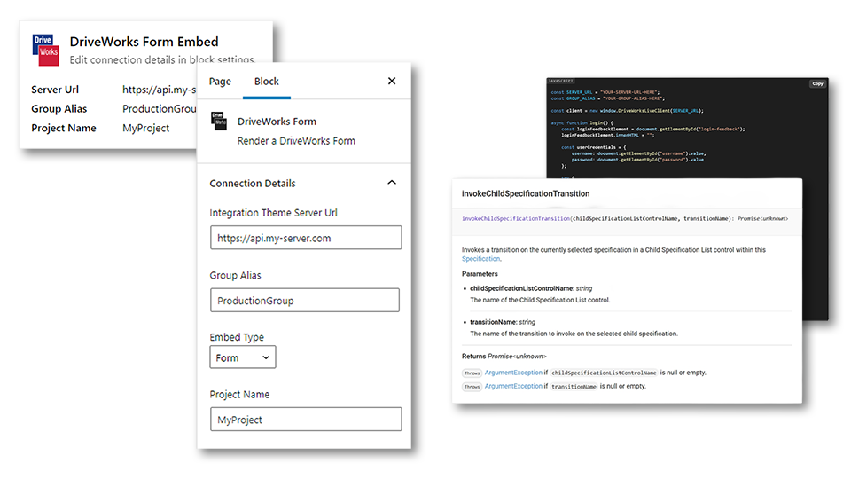Image resolution: width=851 pixels, height=479 pixels.
Task: Click the Throws badge beside childSpecificationListControlName
Action: [472, 373]
